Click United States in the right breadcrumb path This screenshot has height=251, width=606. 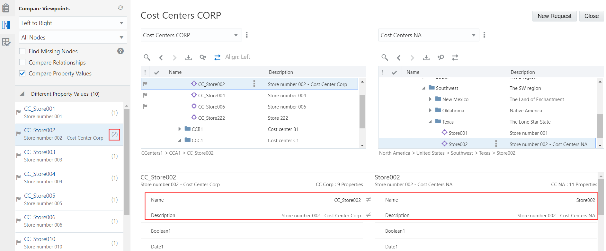tap(430, 153)
